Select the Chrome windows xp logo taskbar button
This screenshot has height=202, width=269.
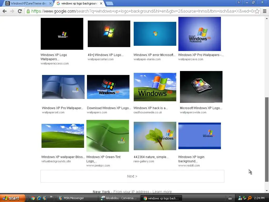tap(161, 198)
